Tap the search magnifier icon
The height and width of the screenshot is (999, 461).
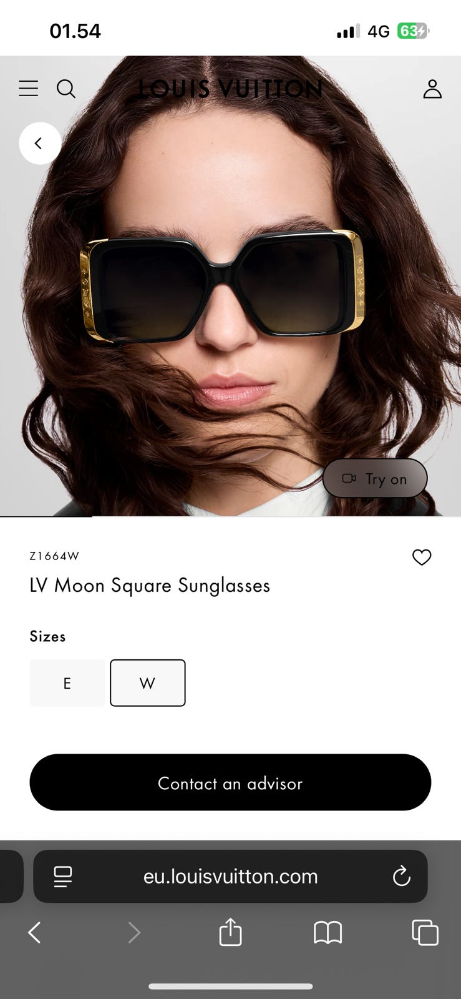pyautogui.click(x=66, y=89)
